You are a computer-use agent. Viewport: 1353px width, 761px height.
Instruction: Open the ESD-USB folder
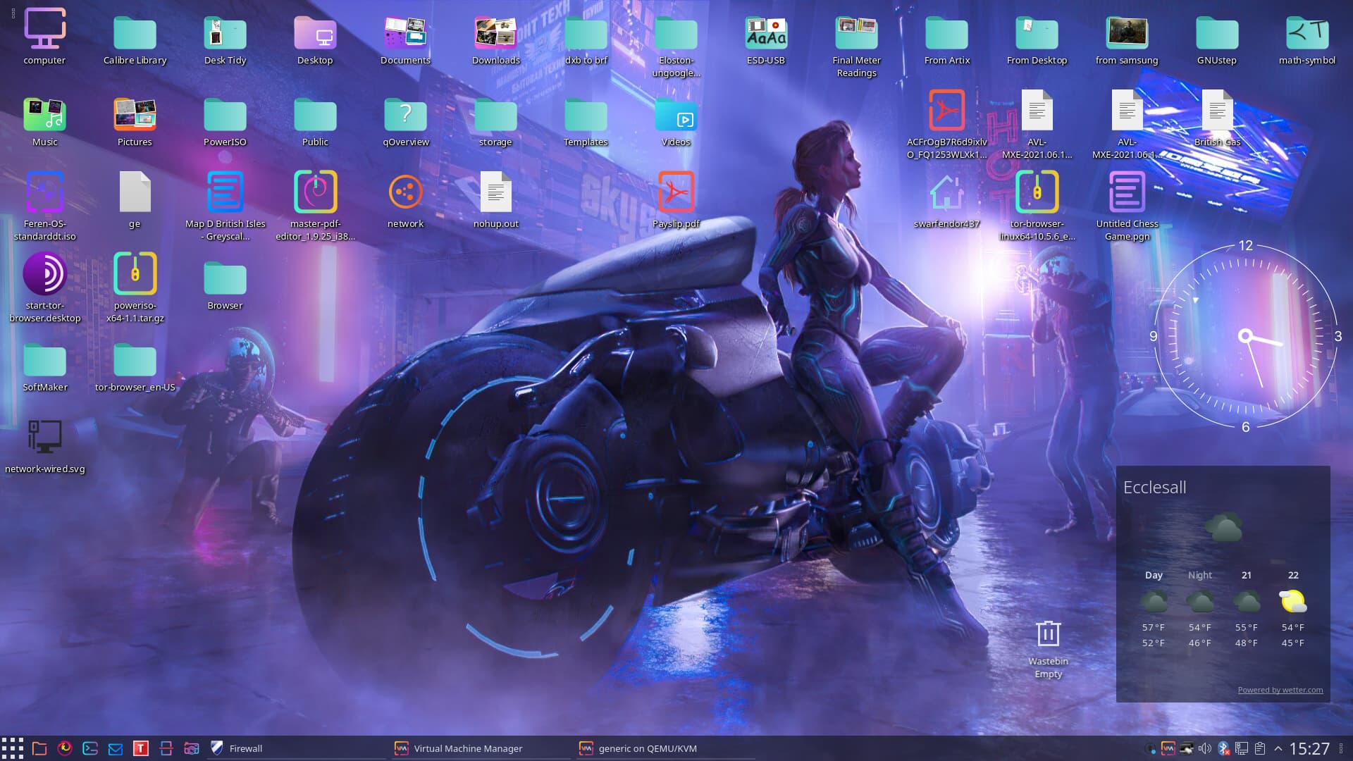click(766, 41)
